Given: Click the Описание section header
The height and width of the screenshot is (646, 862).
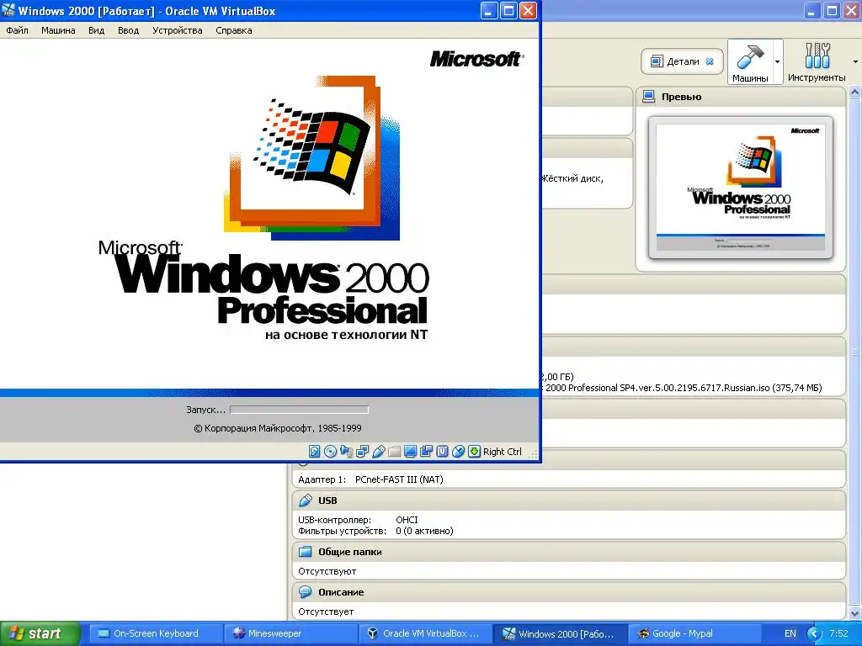Looking at the screenshot, I should [x=569, y=592].
